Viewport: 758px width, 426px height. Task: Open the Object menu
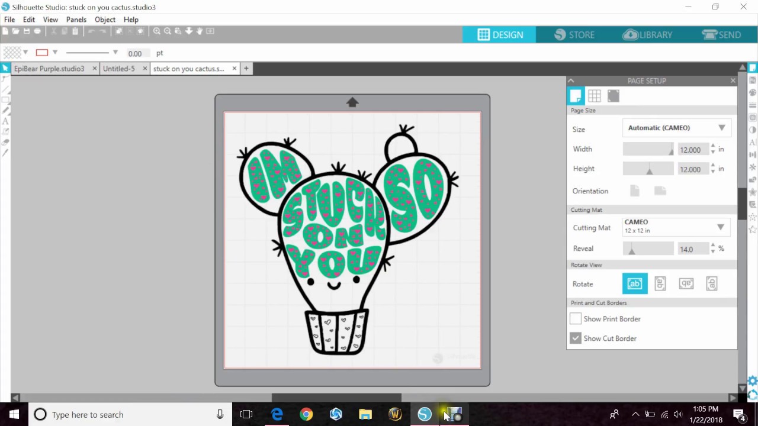(x=105, y=20)
